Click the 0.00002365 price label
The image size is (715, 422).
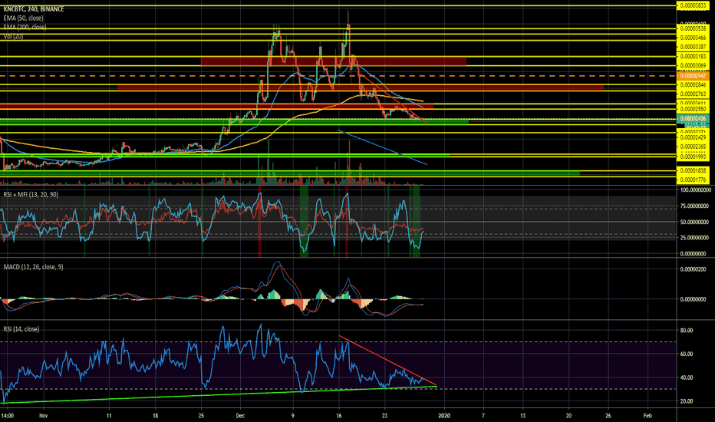(693, 147)
